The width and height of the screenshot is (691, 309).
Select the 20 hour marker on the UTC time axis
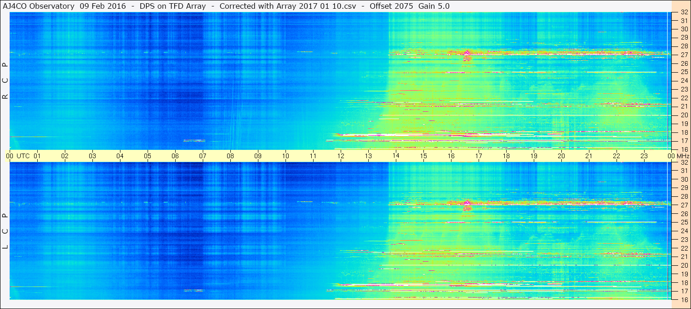(561, 156)
